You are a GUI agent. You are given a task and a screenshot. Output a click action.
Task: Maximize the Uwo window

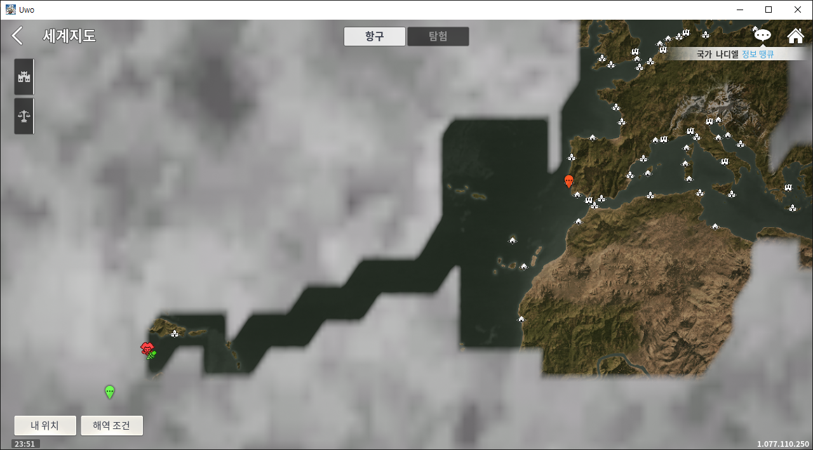pyautogui.click(x=769, y=10)
